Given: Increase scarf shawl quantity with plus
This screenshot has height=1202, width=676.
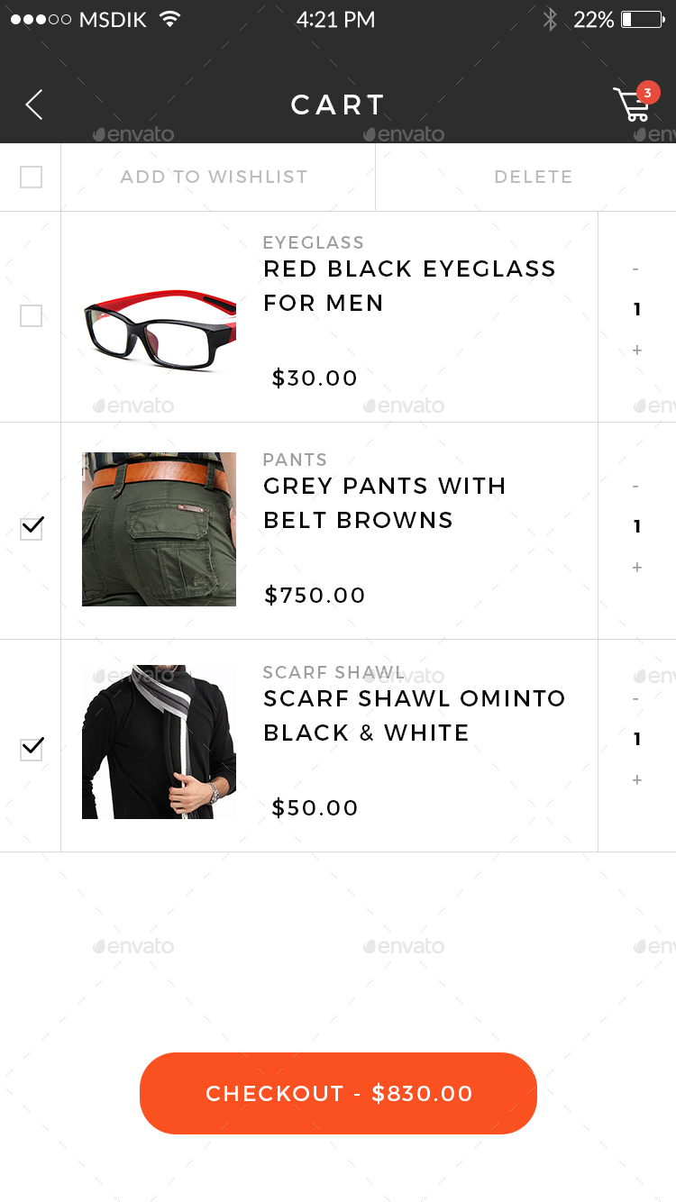Looking at the screenshot, I should pos(636,779).
